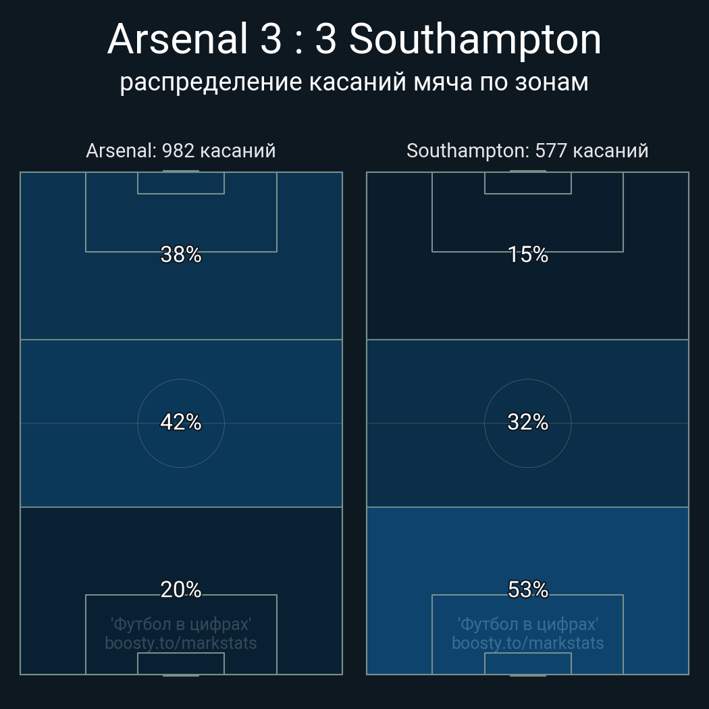Click the top six-yard box on Arsenal pitch
Screen dimensions: 709x709
[181, 183]
